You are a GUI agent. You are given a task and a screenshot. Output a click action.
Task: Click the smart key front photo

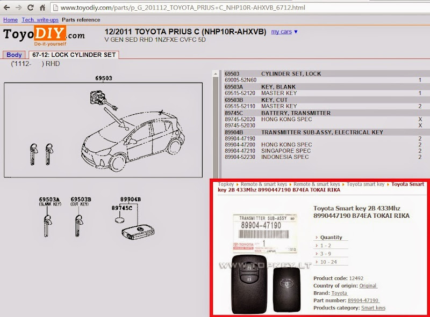tap(249, 284)
